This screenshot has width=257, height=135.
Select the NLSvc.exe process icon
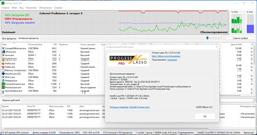(3, 77)
